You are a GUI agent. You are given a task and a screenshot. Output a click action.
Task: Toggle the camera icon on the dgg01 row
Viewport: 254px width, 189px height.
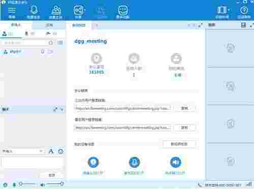click(50, 52)
